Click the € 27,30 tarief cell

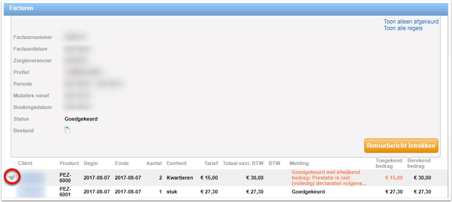click(x=209, y=192)
